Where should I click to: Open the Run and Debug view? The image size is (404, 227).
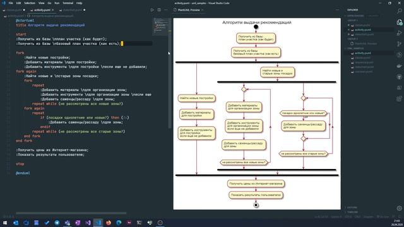(399, 33)
